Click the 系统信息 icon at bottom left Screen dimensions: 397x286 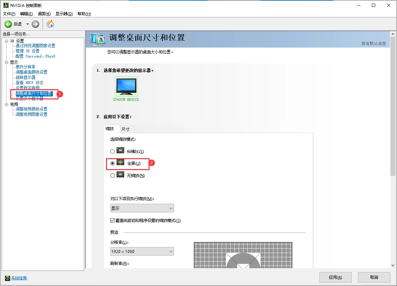pos(7,278)
